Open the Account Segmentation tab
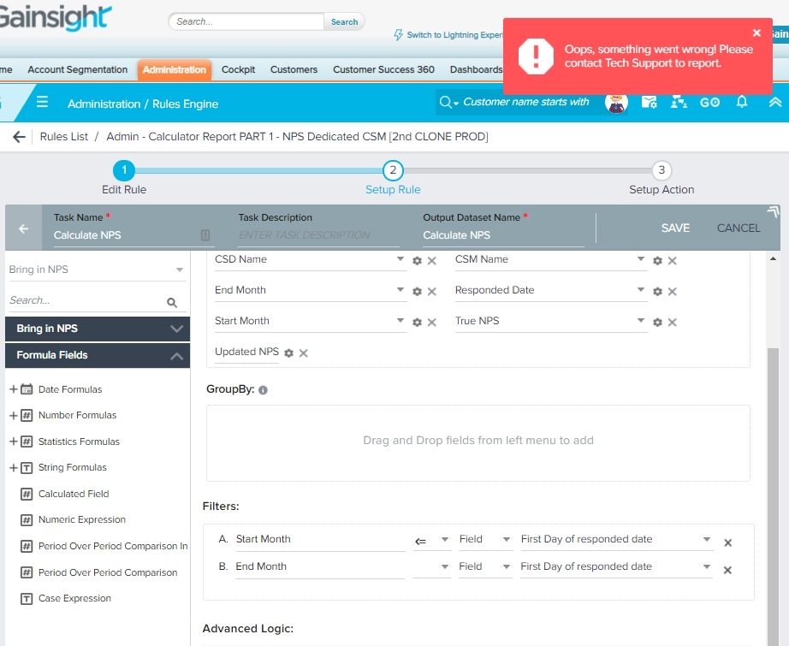 point(78,69)
